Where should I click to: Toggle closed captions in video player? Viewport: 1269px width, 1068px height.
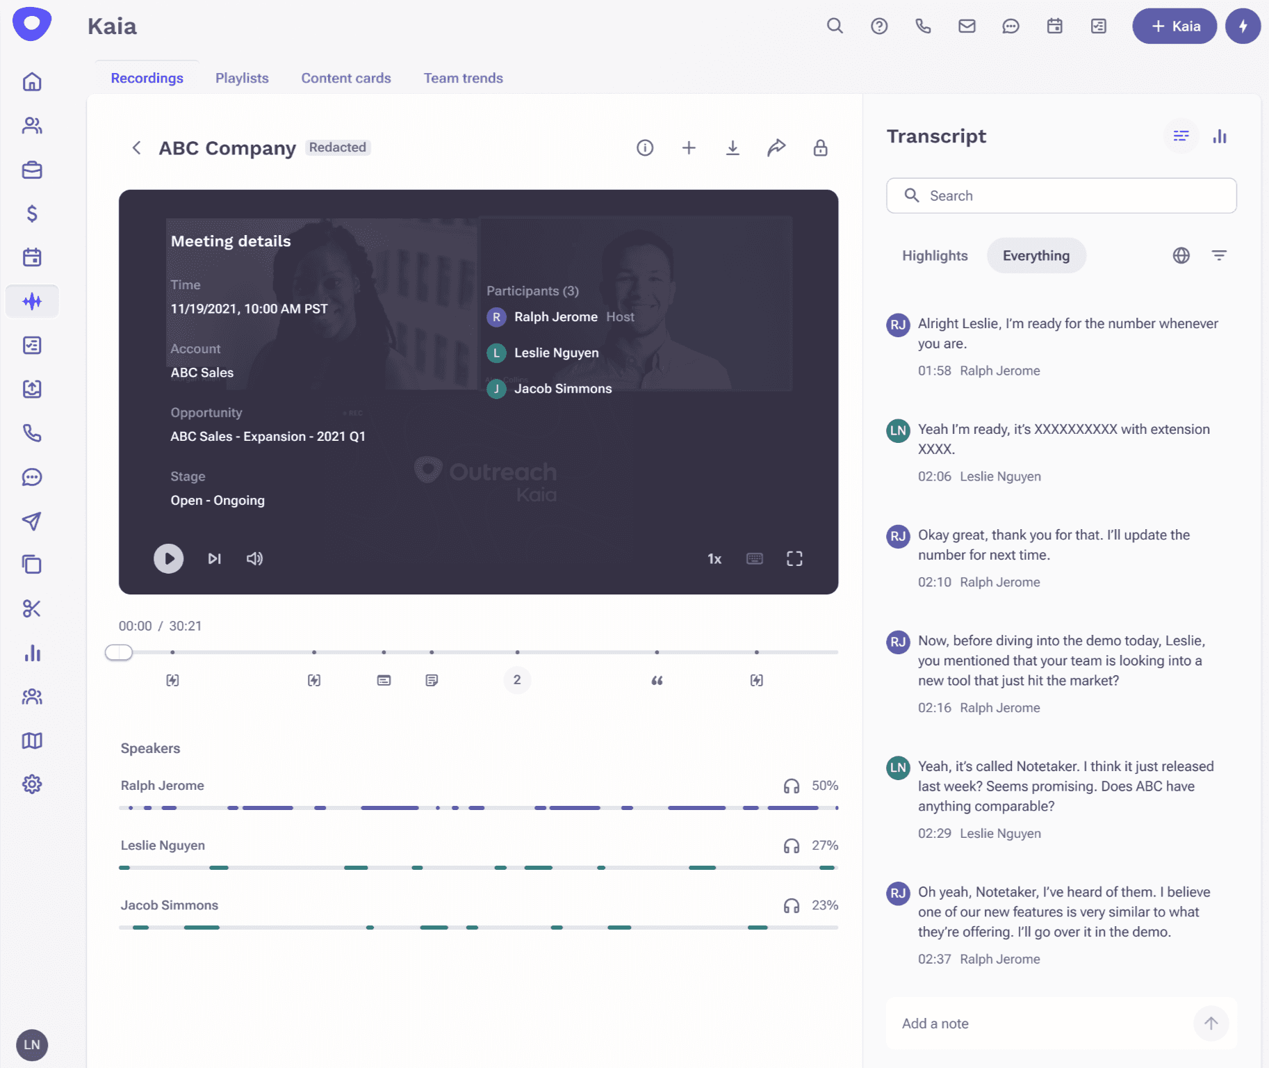pyautogui.click(x=754, y=559)
